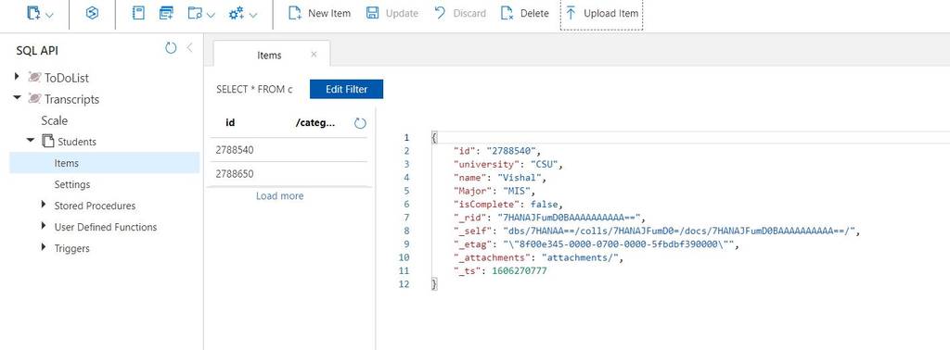The height and width of the screenshot is (350, 950).
Task: Open the Notebook toolbar icon
Action: (139, 13)
